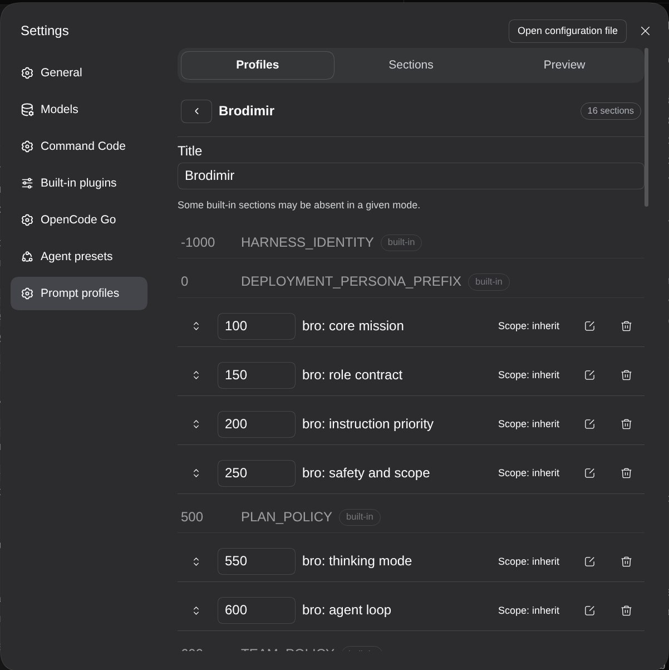Select the Prompt profiles settings section
The image size is (669, 670).
point(79,294)
